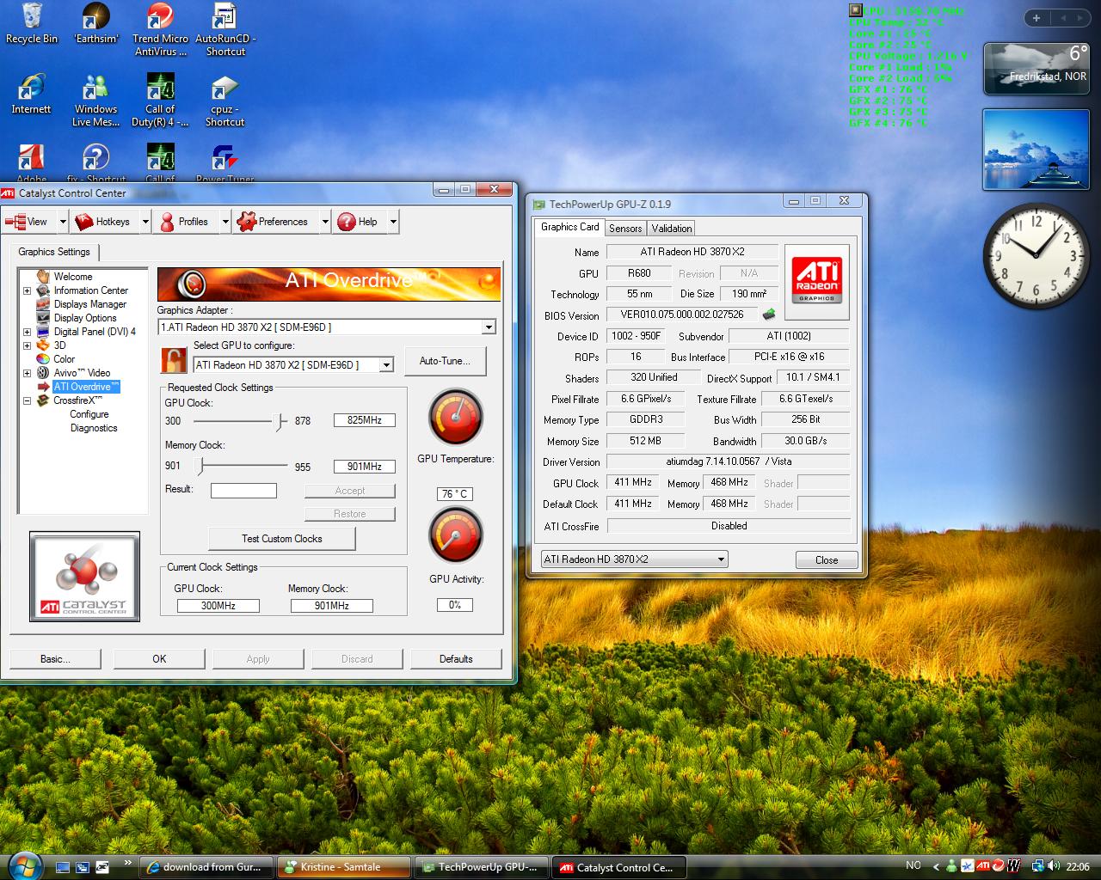Select Display Options in the tree

84,318
